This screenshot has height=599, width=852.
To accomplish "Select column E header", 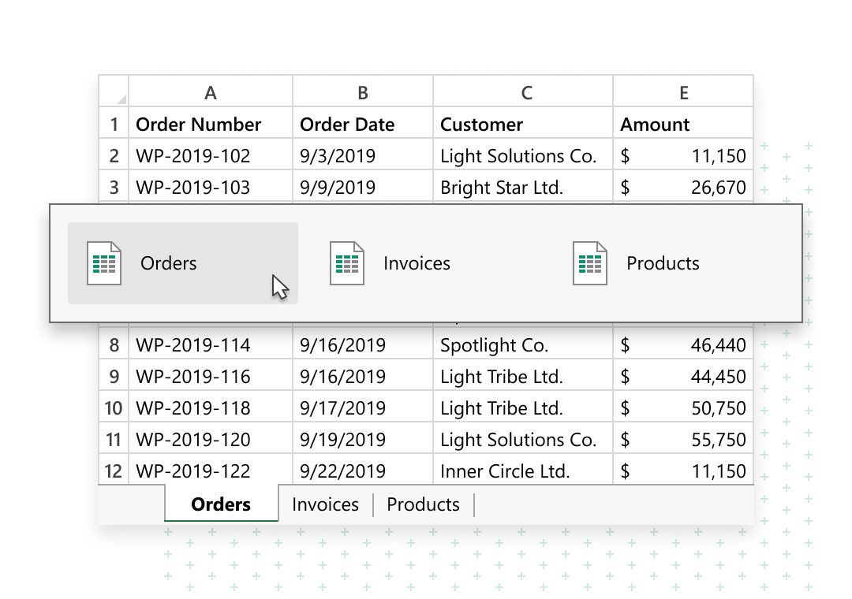I will click(682, 91).
